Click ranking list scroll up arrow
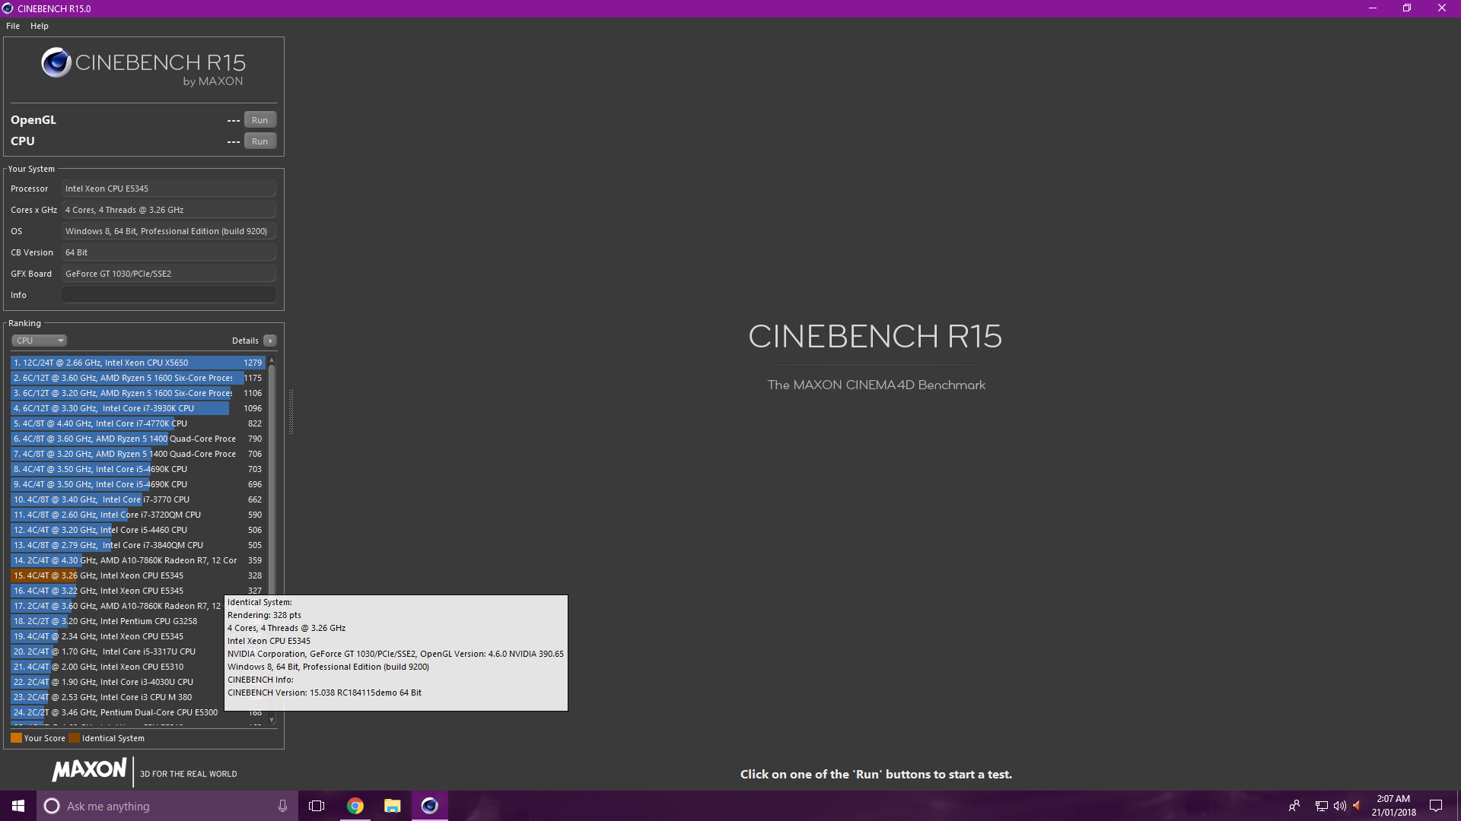Image resolution: width=1461 pixels, height=821 pixels. 272,360
